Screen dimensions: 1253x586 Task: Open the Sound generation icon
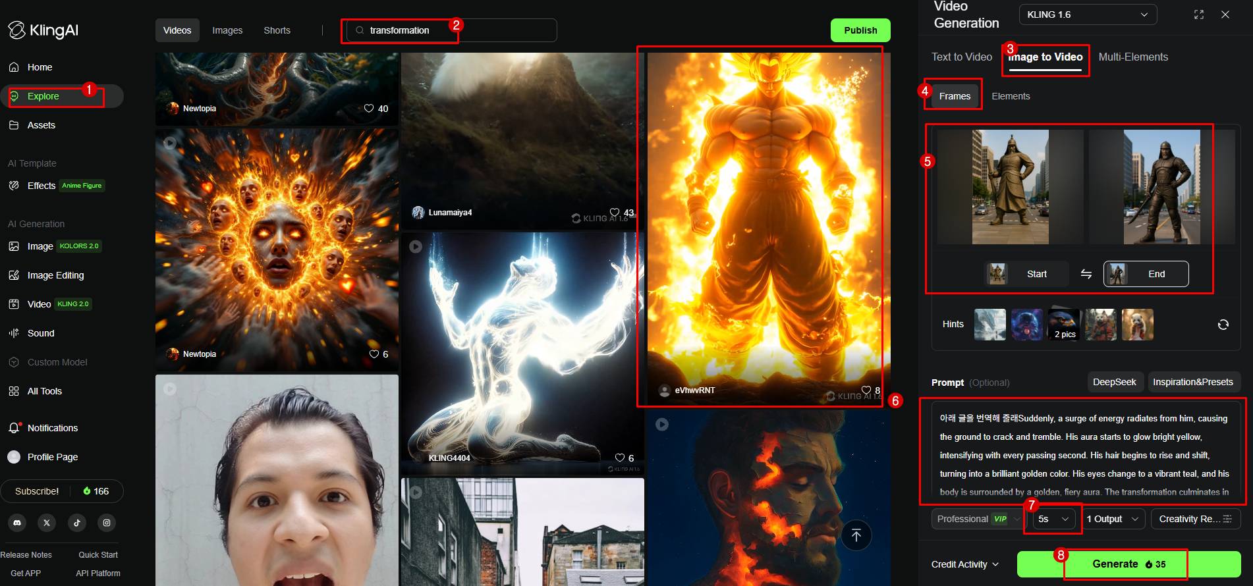click(x=14, y=333)
